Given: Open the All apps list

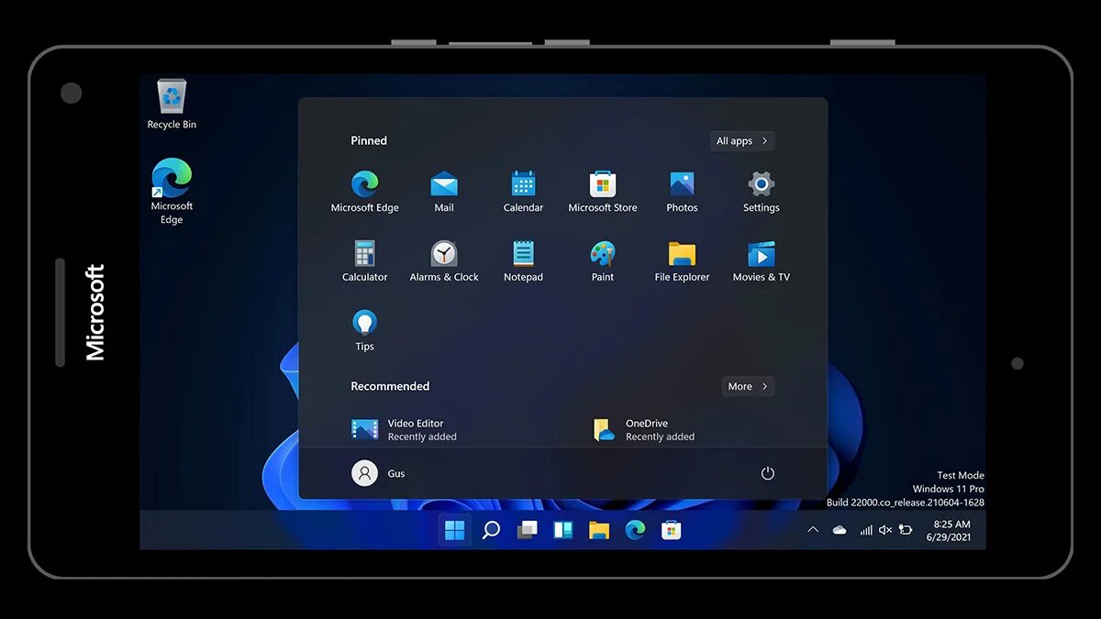Looking at the screenshot, I should tap(742, 141).
